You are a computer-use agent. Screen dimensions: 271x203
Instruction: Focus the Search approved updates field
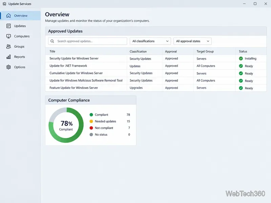[88, 41]
